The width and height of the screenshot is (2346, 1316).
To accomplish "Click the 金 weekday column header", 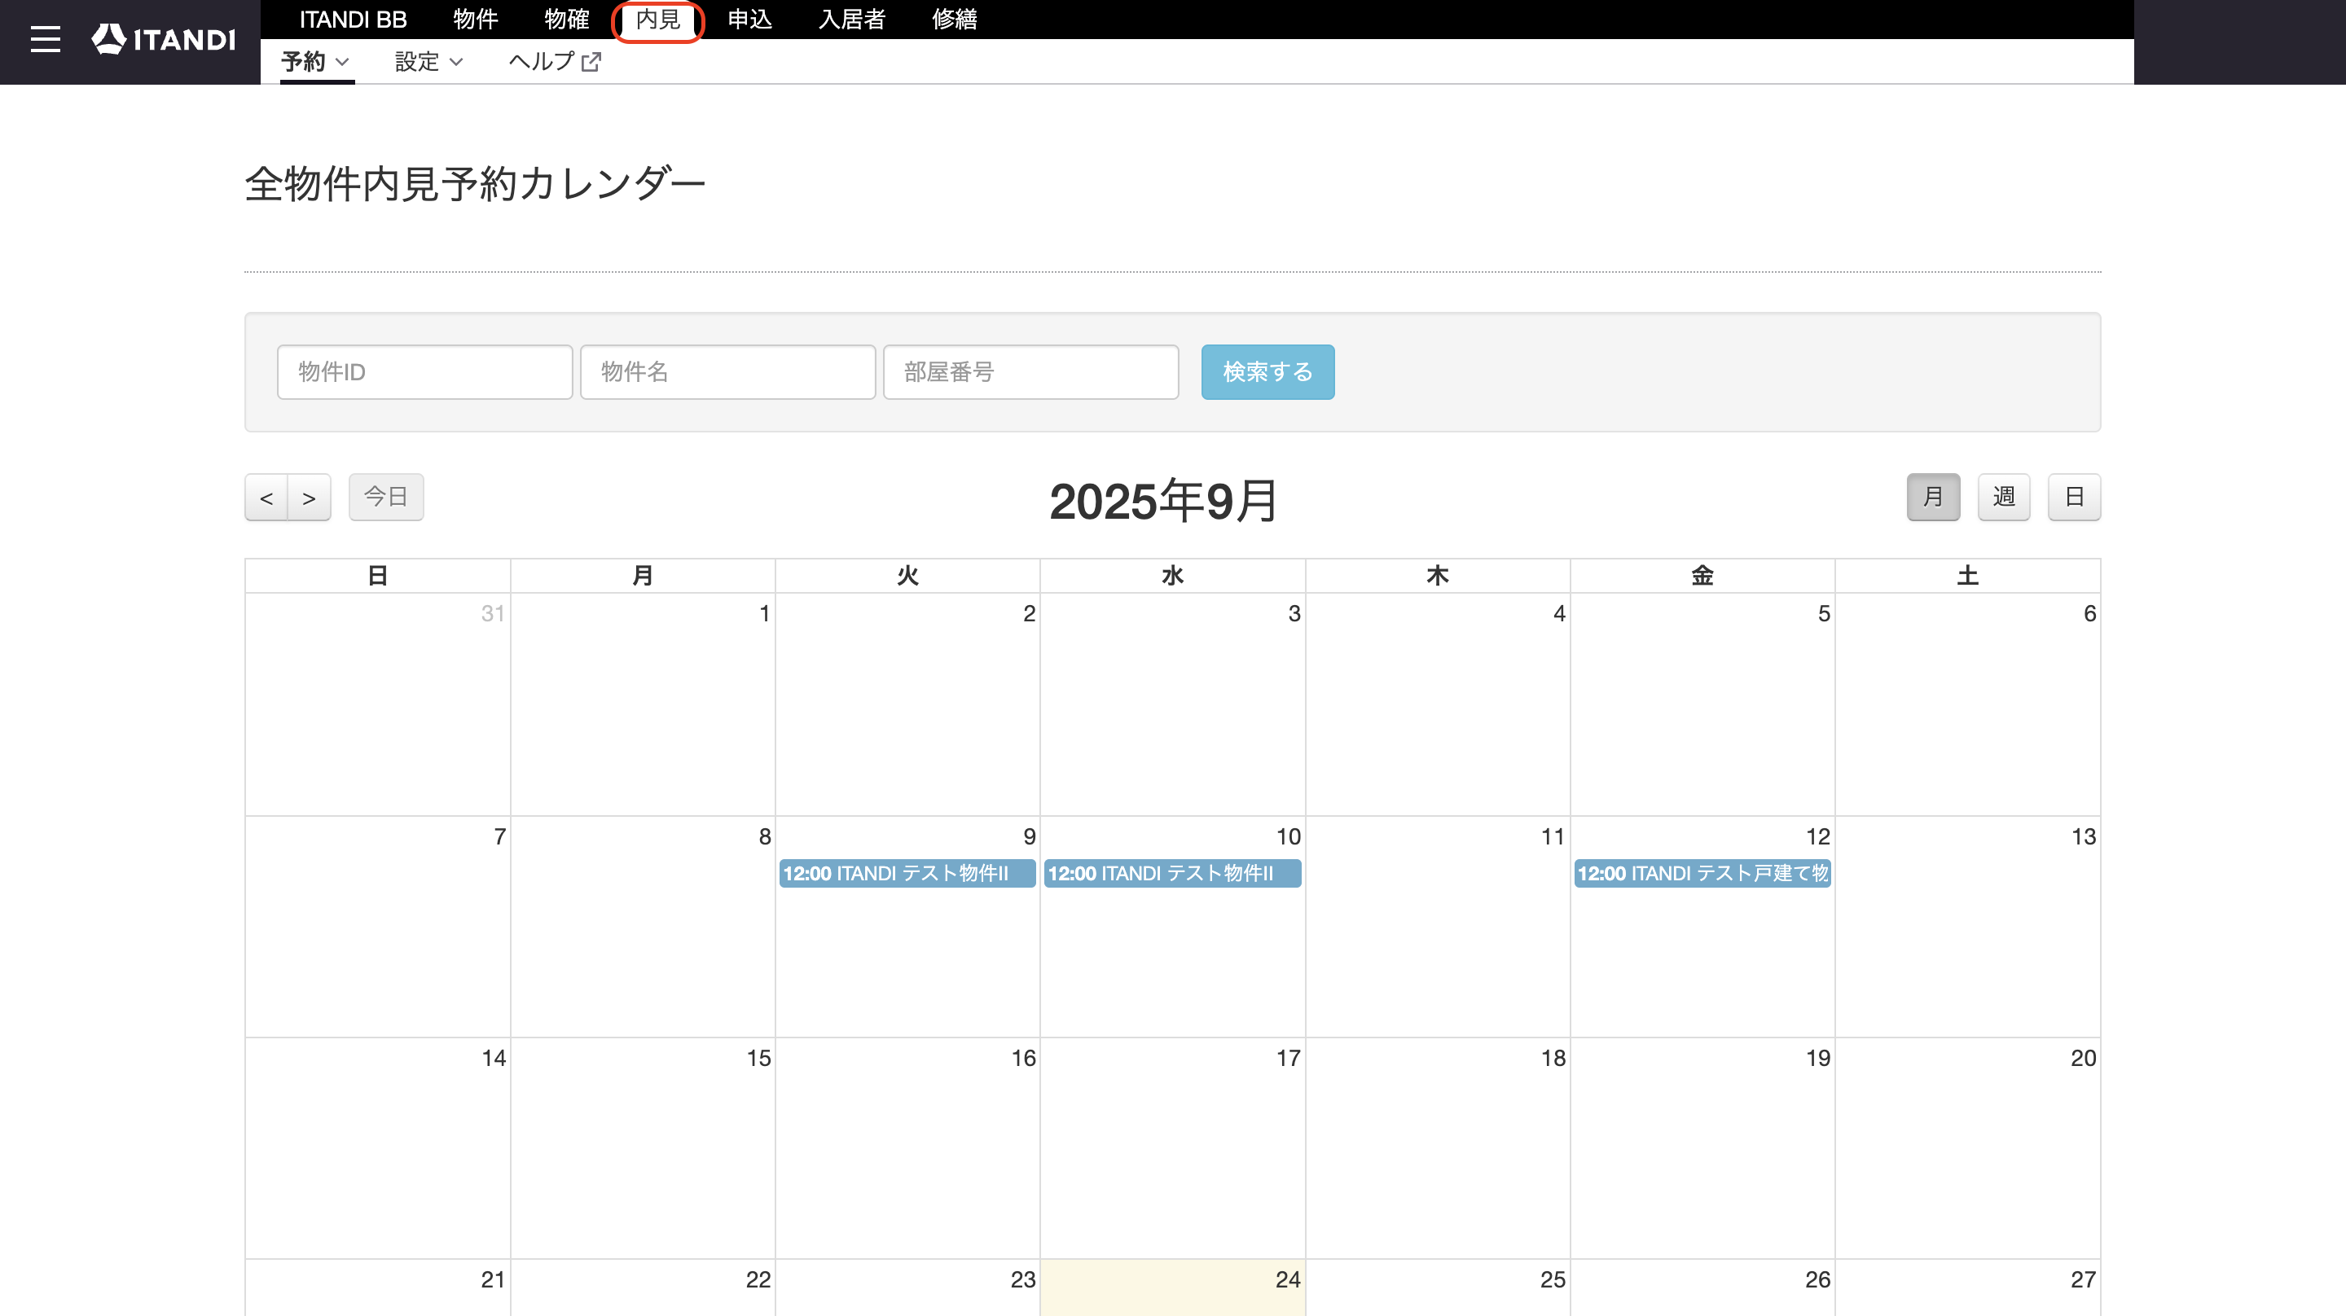I will pos(1702,576).
